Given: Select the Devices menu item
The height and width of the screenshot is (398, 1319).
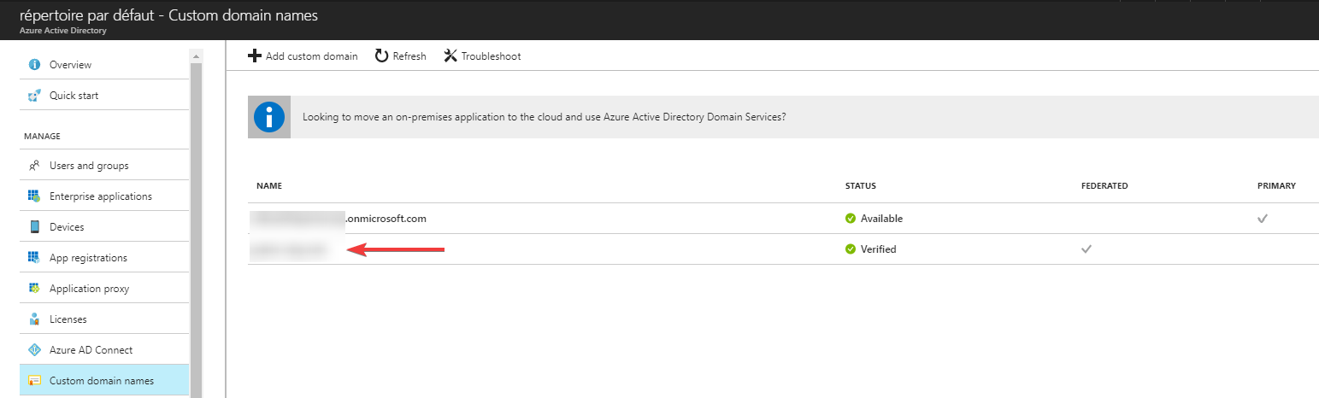Looking at the screenshot, I should coord(103,227).
